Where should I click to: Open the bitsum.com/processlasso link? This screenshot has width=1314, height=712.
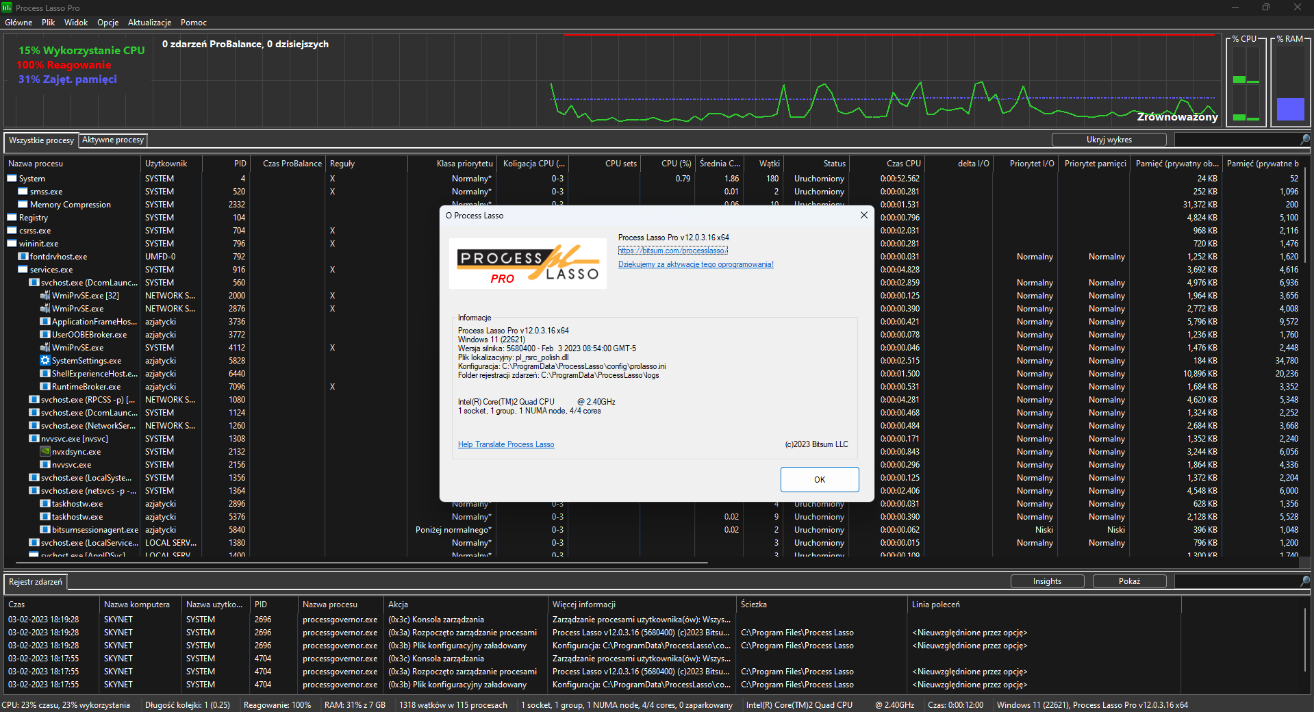point(673,251)
